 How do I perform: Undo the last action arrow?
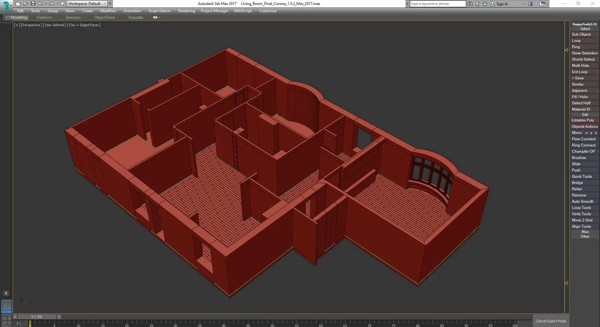[x=41, y=4]
